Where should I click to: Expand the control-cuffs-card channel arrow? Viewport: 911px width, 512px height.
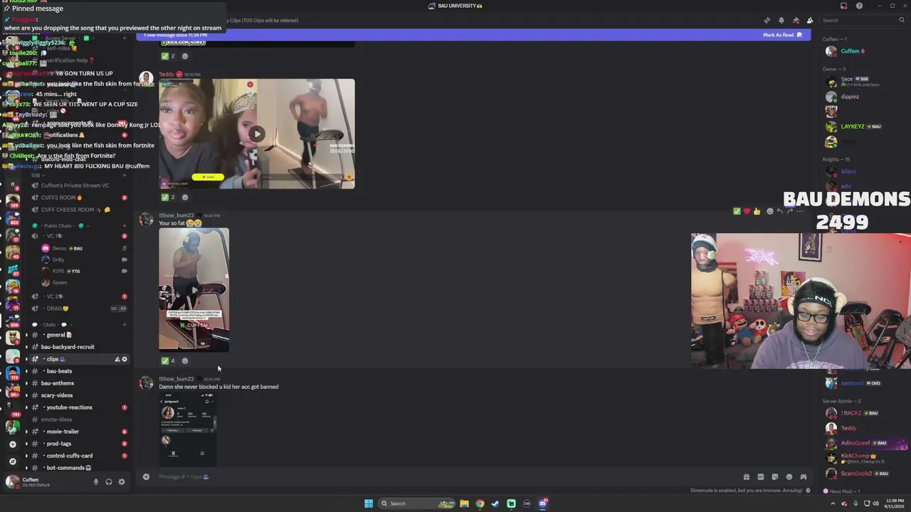coord(27,456)
